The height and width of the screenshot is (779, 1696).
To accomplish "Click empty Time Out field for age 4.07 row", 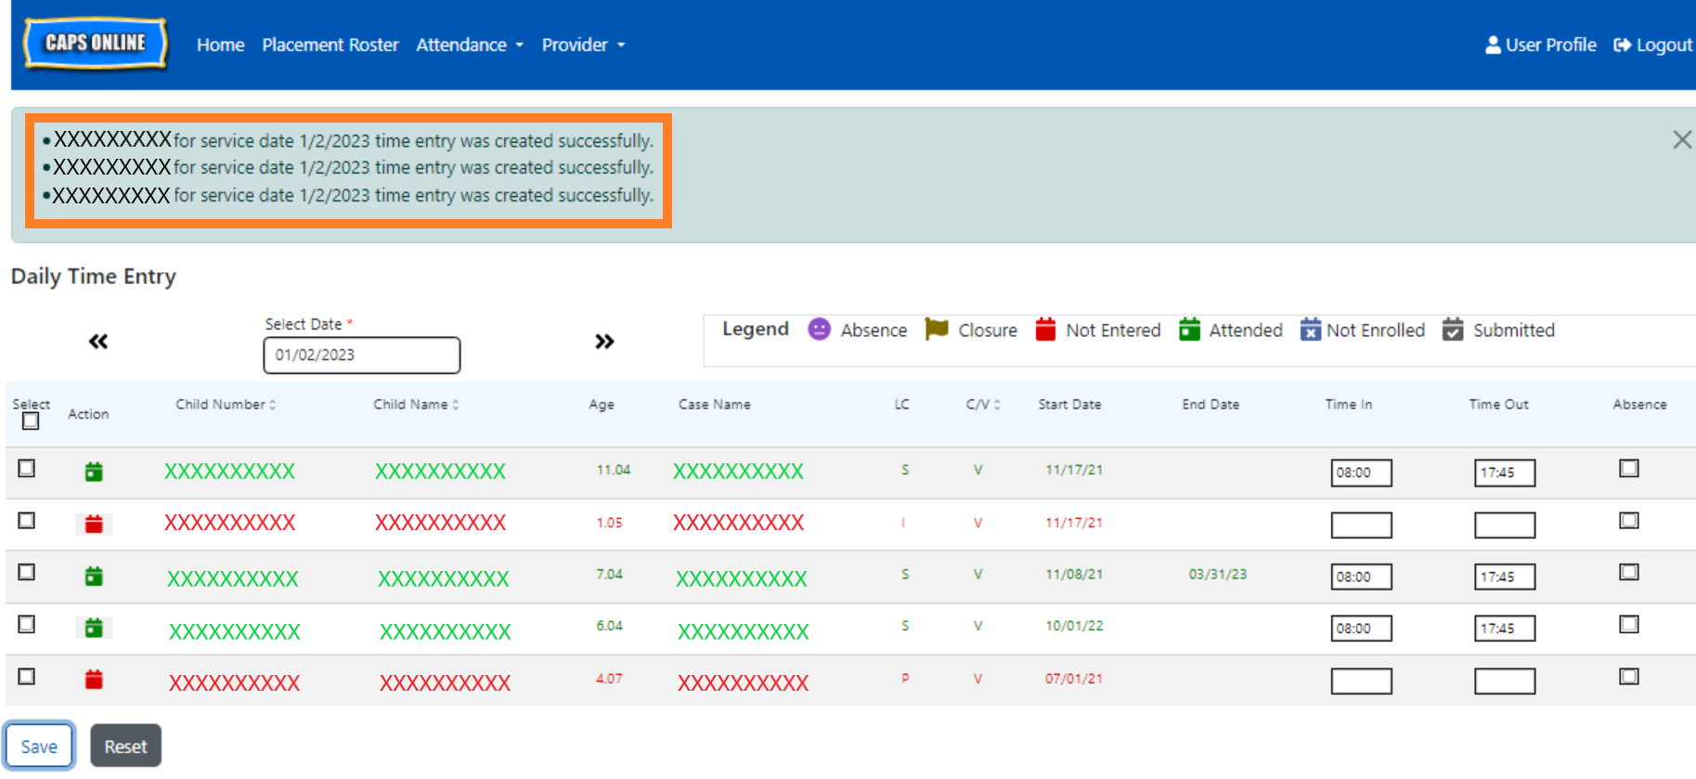I will pyautogui.click(x=1505, y=682).
